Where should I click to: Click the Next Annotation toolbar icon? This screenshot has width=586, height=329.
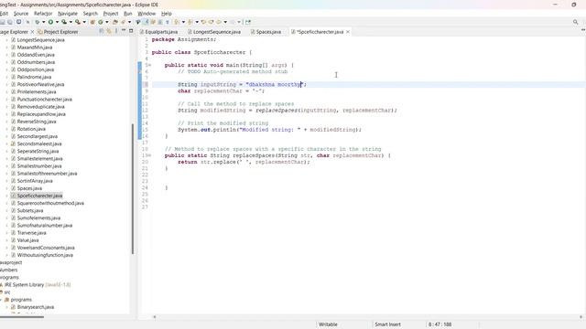tap(176, 22)
